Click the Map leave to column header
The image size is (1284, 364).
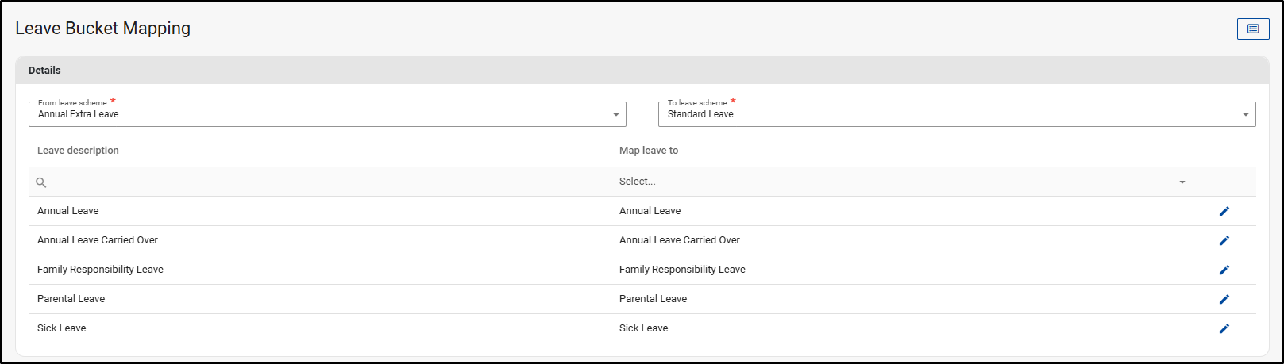tap(648, 151)
